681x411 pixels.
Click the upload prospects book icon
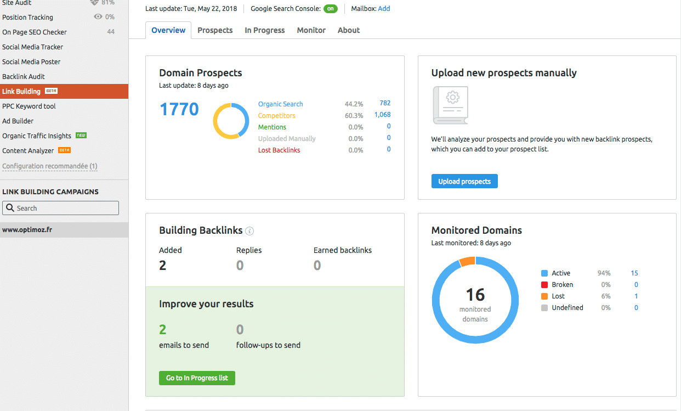click(450, 105)
